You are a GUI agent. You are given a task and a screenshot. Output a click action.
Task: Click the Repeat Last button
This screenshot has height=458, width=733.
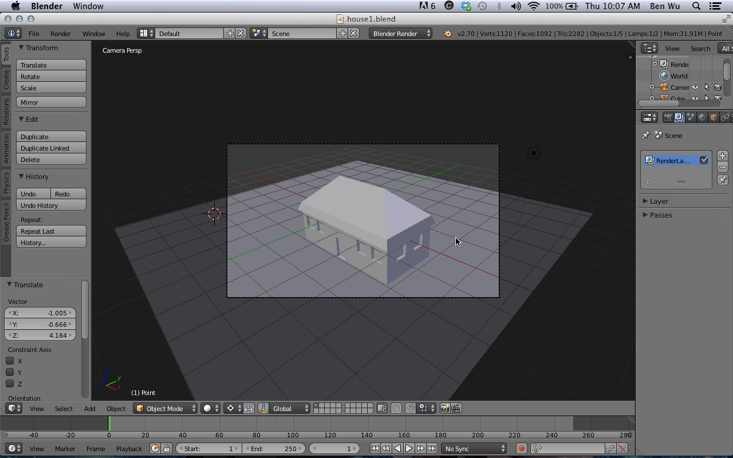51,231
